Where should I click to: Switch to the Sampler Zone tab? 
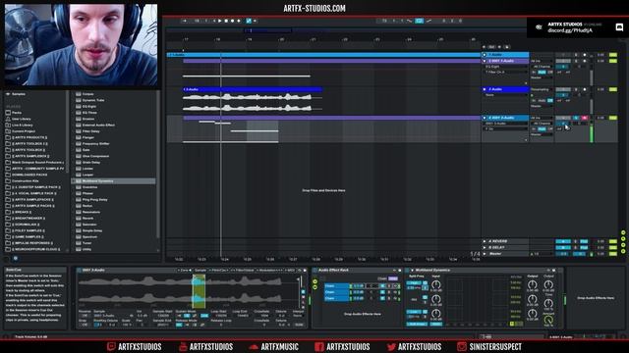[x=185, y=271]
